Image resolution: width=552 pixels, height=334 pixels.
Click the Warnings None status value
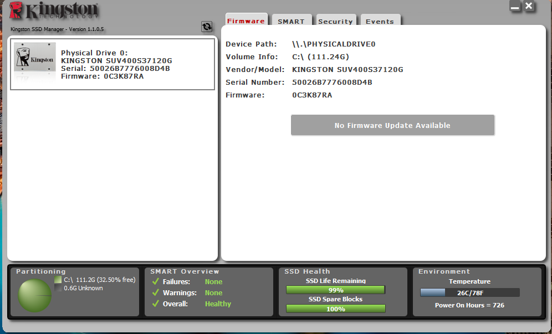tap(213, 293)
